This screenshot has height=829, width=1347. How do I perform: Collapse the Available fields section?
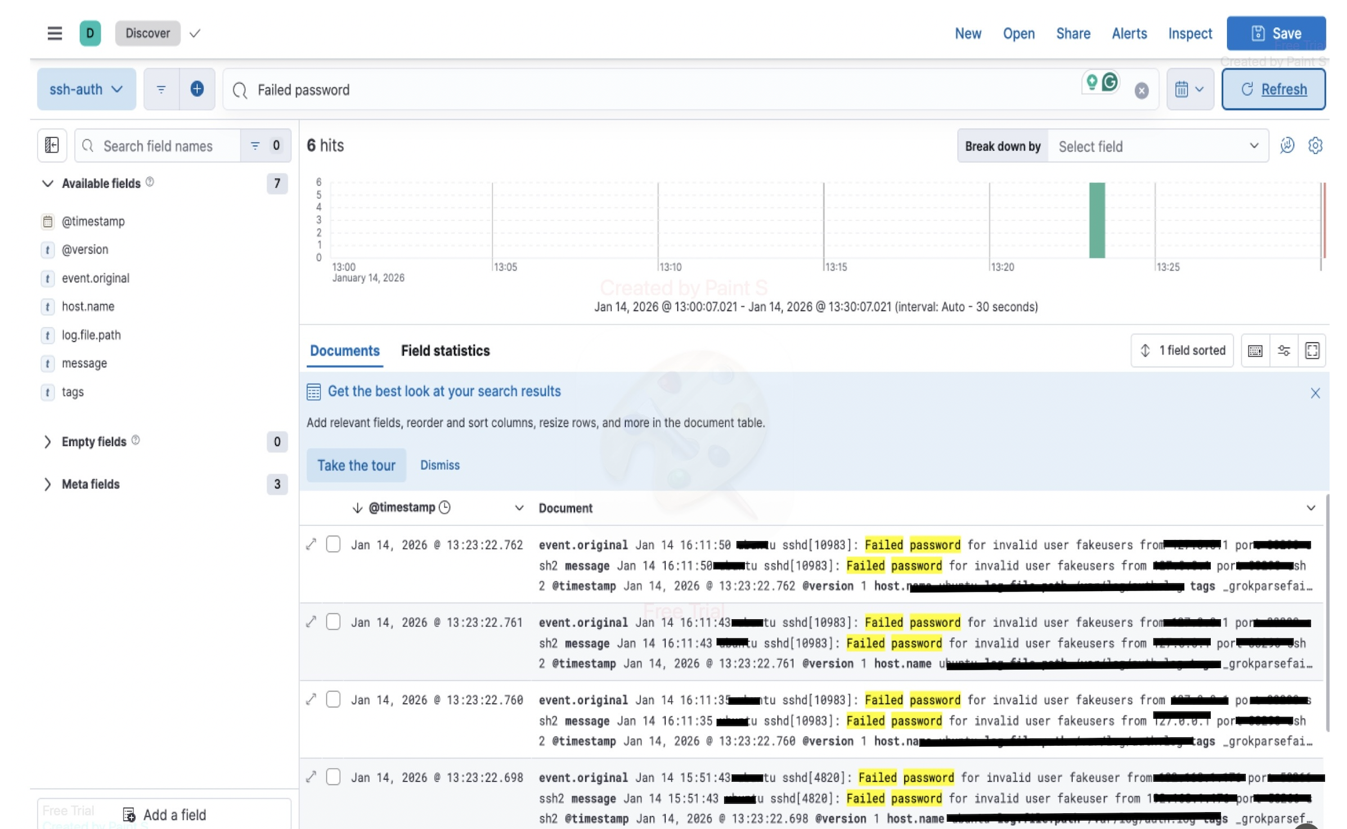[x=47, y=183]
